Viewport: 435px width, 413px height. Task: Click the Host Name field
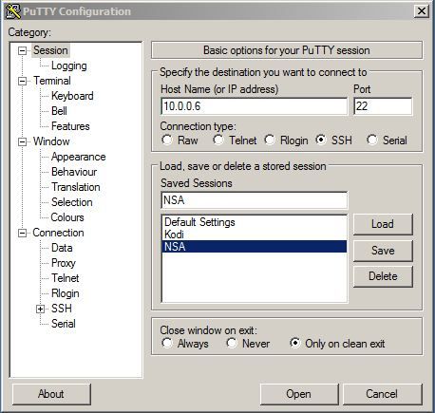[x=254, y=106]
